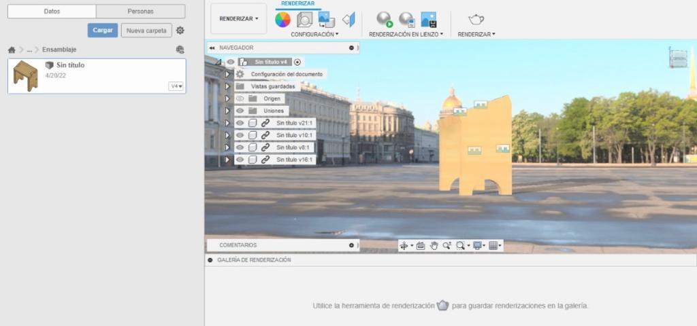Expand the Uniones folder node
Viewport: 697px width, 326px height.
click(227, 111)
